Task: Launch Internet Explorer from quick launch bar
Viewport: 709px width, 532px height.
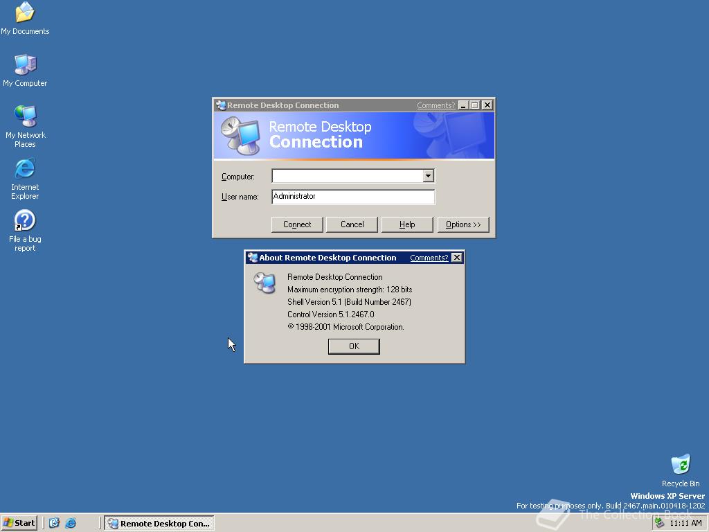Action: [x=71, y=523]
